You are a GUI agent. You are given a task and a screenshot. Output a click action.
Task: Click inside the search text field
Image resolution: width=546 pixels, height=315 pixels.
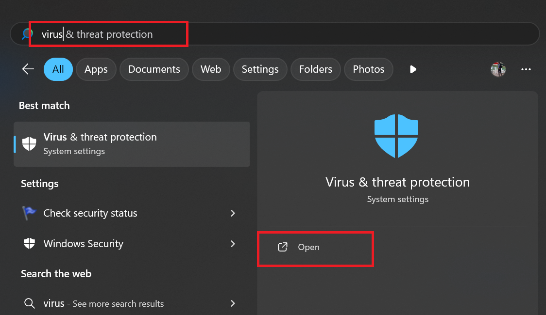pyautogui.click(x=291, y=34)
